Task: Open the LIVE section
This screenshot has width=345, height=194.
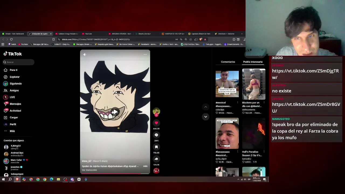Action: [x=9, y=97]
